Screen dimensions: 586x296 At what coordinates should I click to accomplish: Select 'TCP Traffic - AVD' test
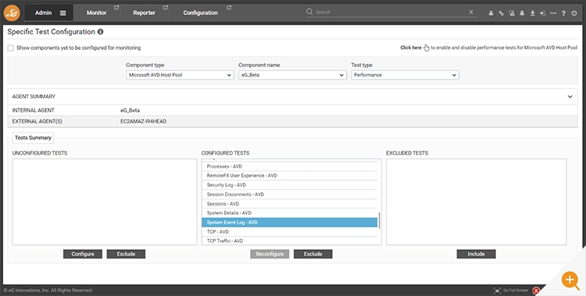tap(290, 241)
